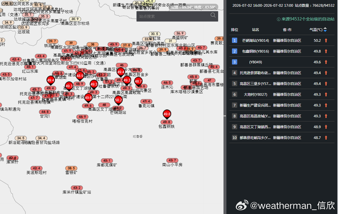
Task: Click the 43.5 label on the map
Action: coord(6,74)
